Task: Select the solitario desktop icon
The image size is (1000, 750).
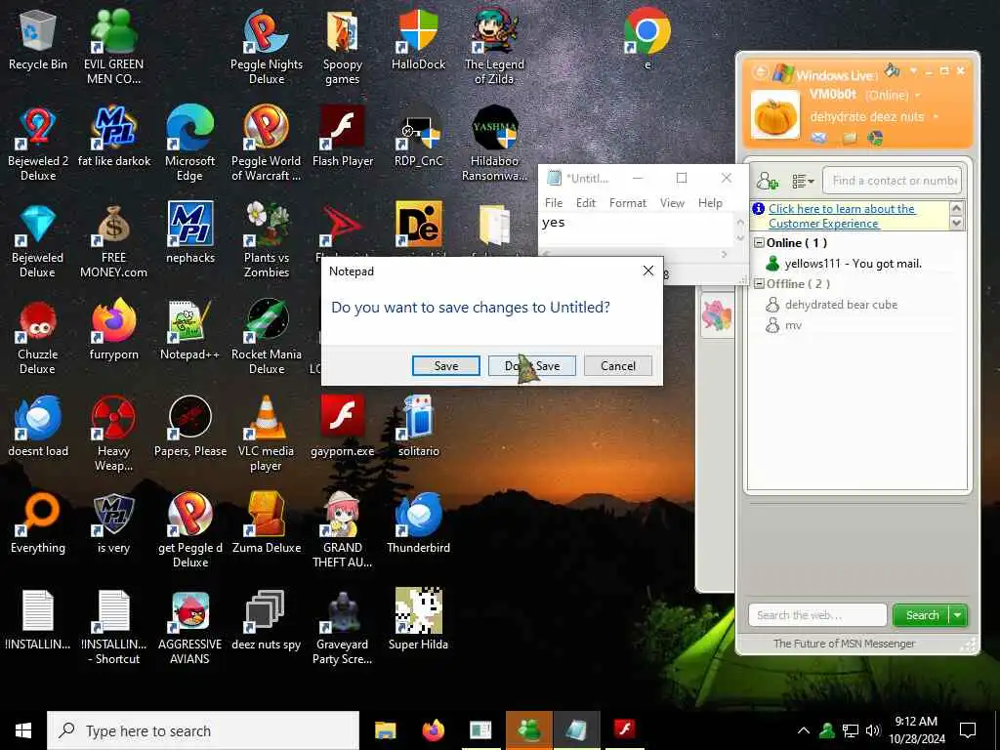Action: (418, 427)
